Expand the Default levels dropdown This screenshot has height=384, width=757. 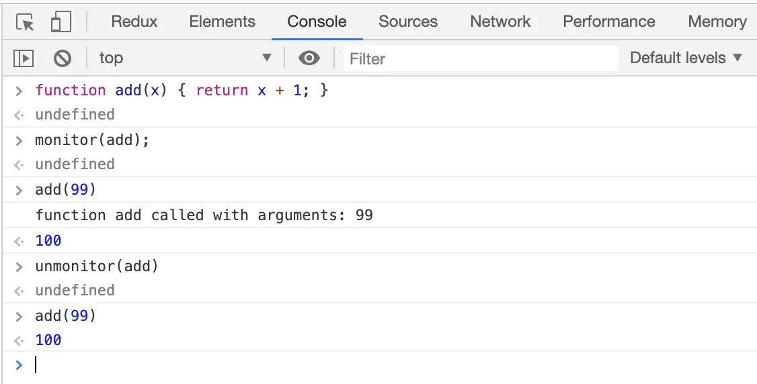[686, 58]
